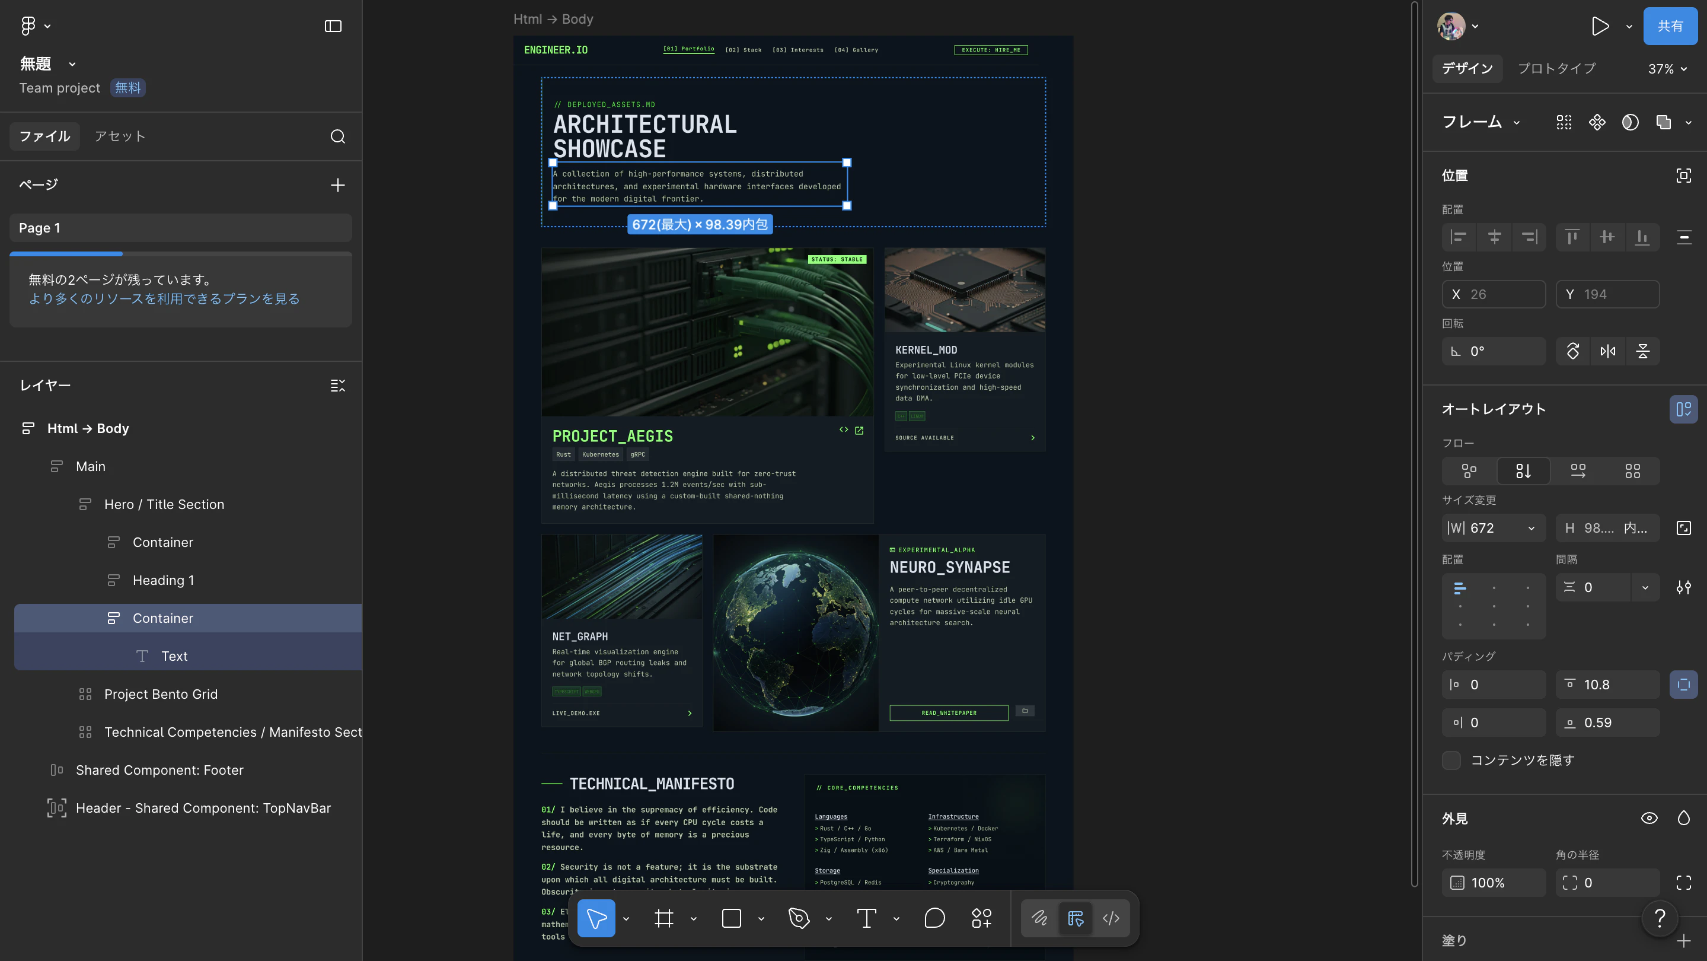The height and width of the screenshot is (961, 1707).
Task: Select the Pen tool
Action: click(799, 918)
